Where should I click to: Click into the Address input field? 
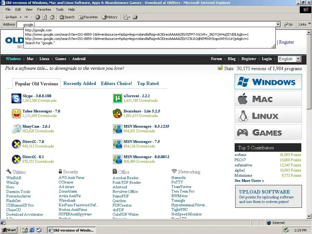146,24
